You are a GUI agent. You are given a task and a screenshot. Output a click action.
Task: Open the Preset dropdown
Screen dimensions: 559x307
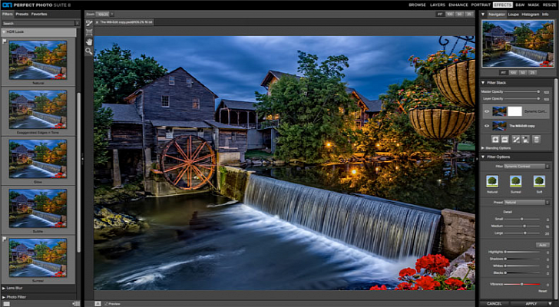pos(527,203)
